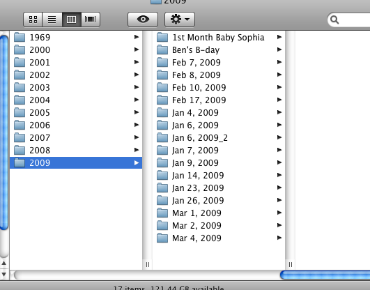The width and height of the screenshot is (370, 290).
Task: Click the 2001 folder icon
Action: [x=20, y=62]
